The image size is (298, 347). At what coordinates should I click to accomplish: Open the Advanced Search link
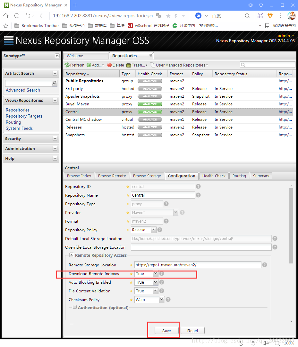click(x=23, y=90)
